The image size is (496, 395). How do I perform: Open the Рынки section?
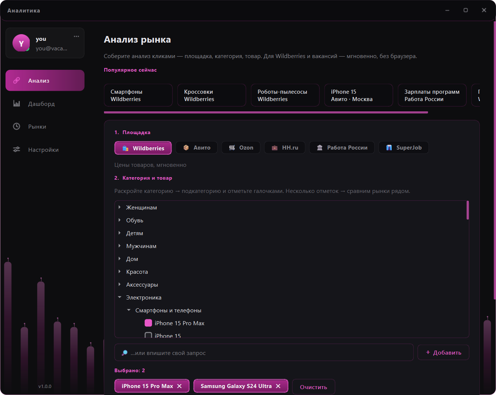(x=45, y=126)
